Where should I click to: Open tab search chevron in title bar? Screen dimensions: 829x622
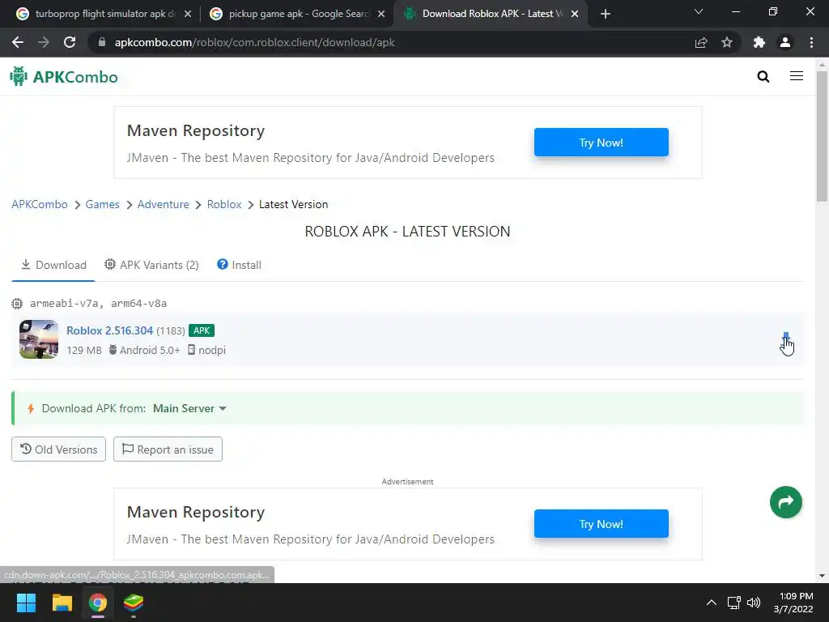[699, 11]
